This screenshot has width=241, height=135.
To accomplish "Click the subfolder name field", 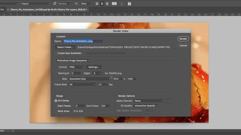I will tap(106, 53).
